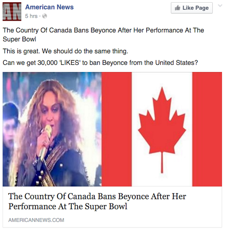Image resolution: width=225 pixels, height=229 pixels.
Task: Visit the AMERICANNEWS.COM source domain
Action: pyautogui.click(x=36, y=220)
